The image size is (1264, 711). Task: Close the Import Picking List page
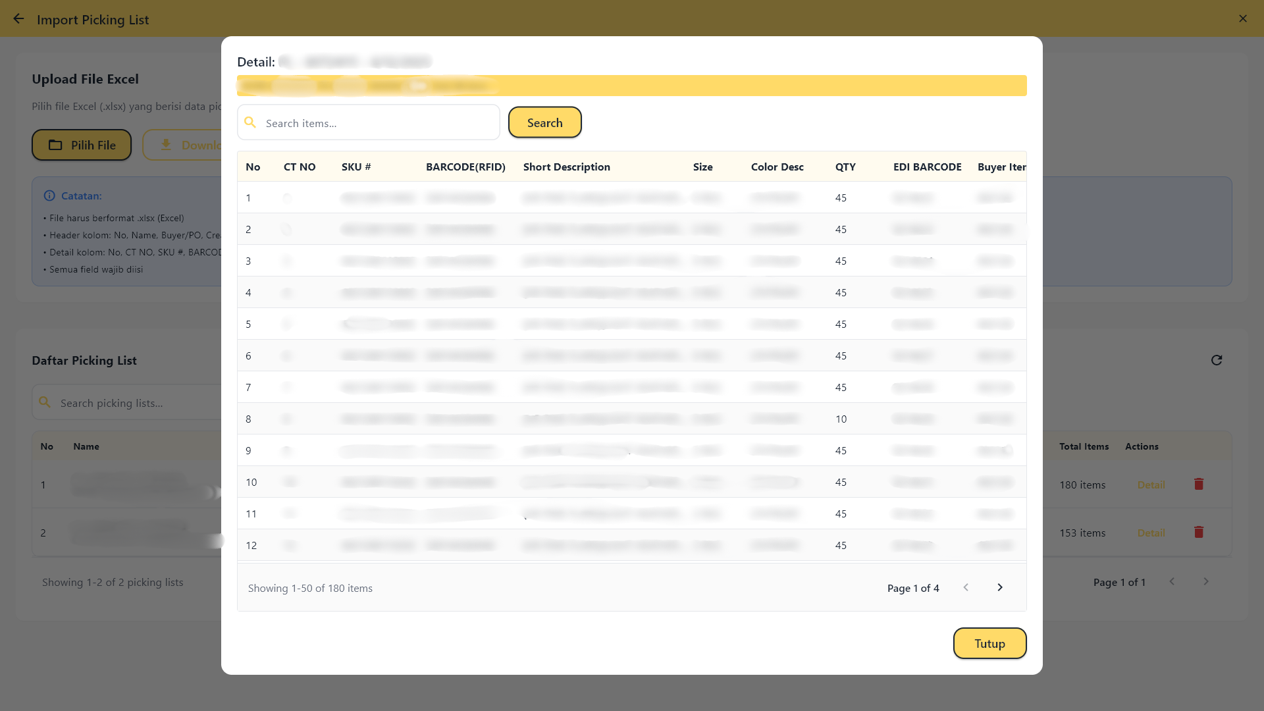[1243, 18]
